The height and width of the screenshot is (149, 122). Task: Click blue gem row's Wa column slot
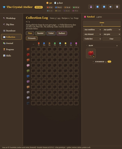tap(44, 76)
